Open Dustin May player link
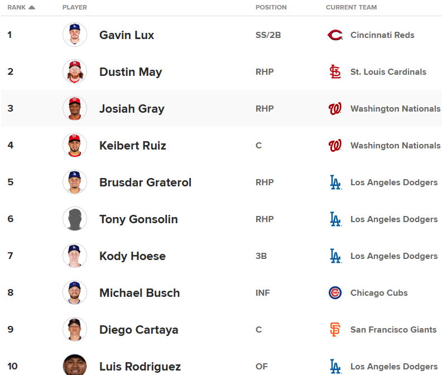The image size is (442, 375). coord(131,72)
